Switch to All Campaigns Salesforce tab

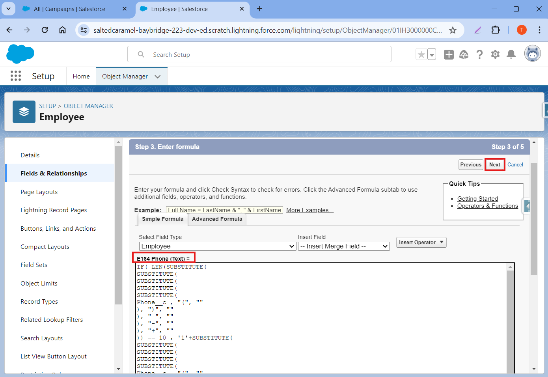click(70, 9)
